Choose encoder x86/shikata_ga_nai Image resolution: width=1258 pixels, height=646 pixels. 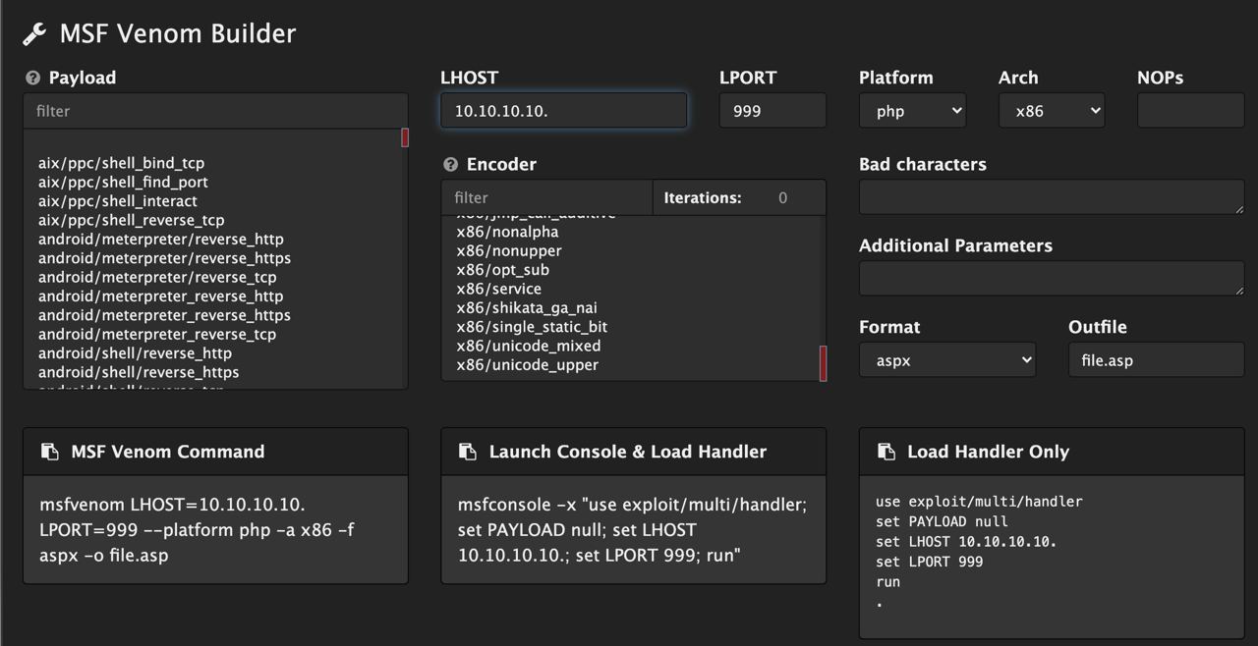(x=527, y=308)
